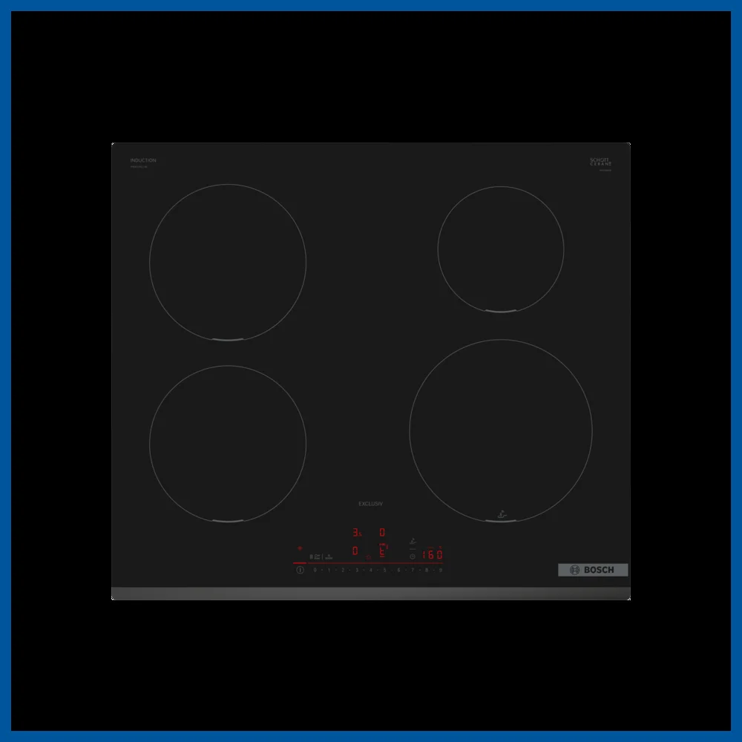Screen dimensions: 742x742
Task: Tap the boost function symbol
Action: (329, 557)
